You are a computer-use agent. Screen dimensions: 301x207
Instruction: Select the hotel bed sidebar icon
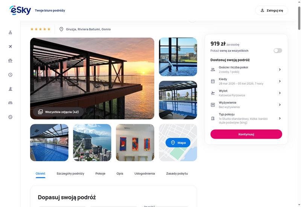[x=11, y=103]
